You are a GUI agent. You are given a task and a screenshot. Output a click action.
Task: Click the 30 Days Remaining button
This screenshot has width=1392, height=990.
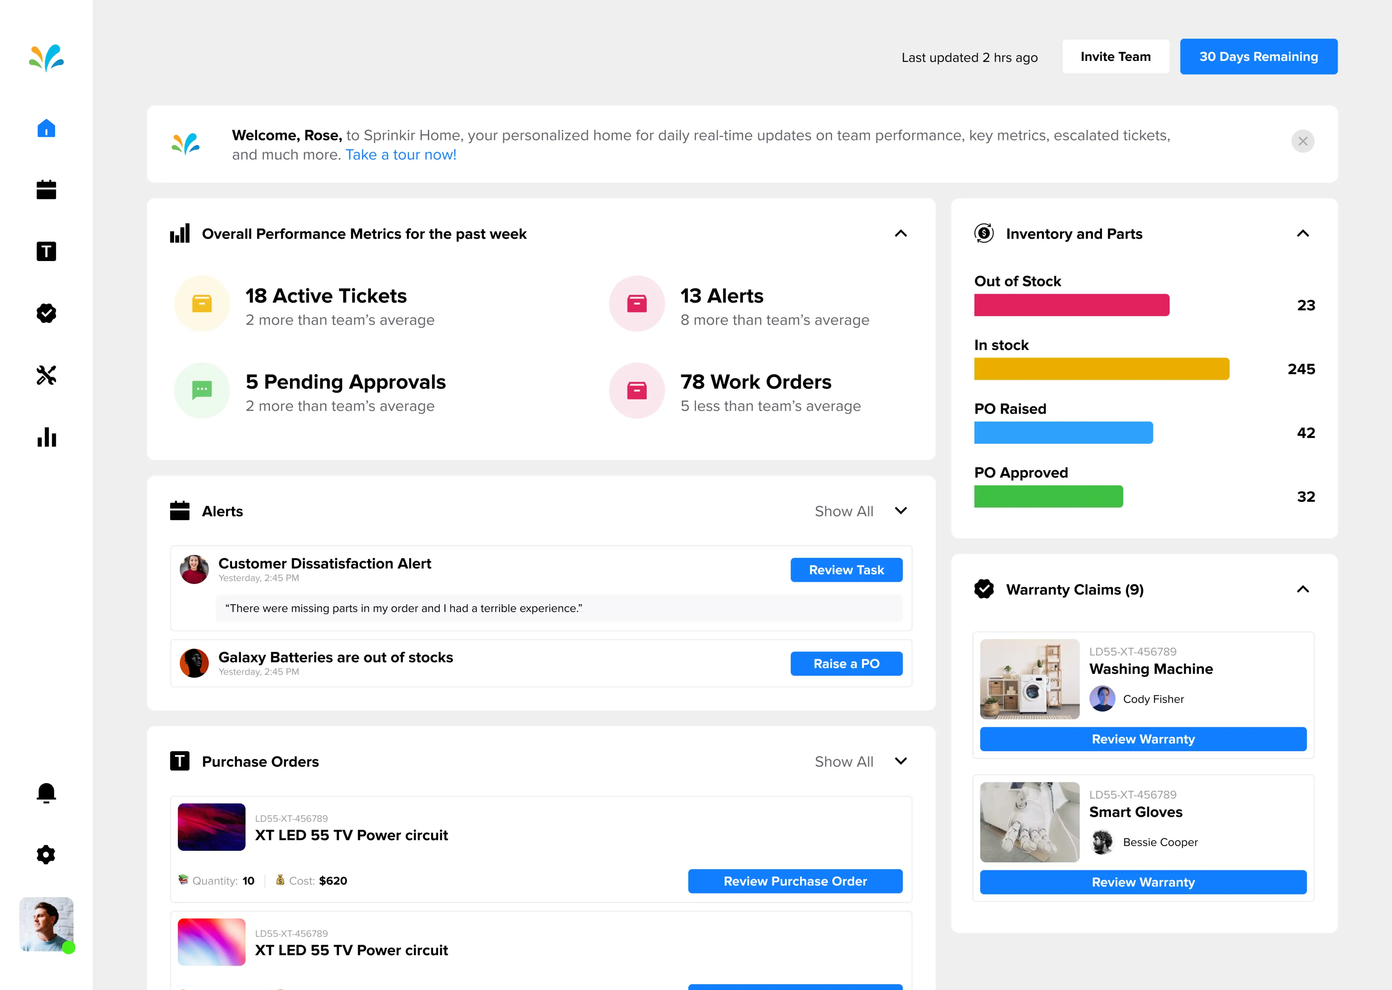click(1259, 57)
